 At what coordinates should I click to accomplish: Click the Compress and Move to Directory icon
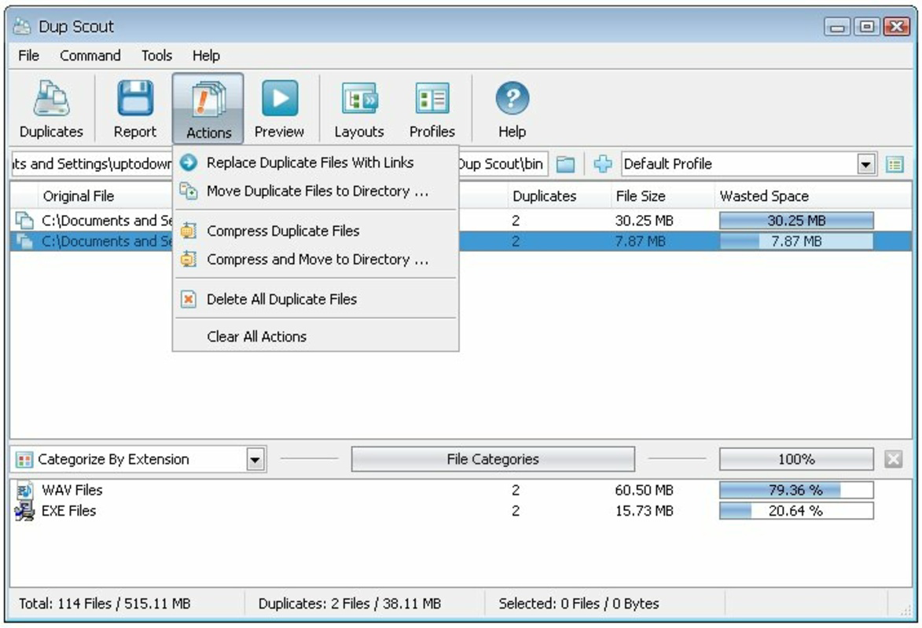[189, 258]
